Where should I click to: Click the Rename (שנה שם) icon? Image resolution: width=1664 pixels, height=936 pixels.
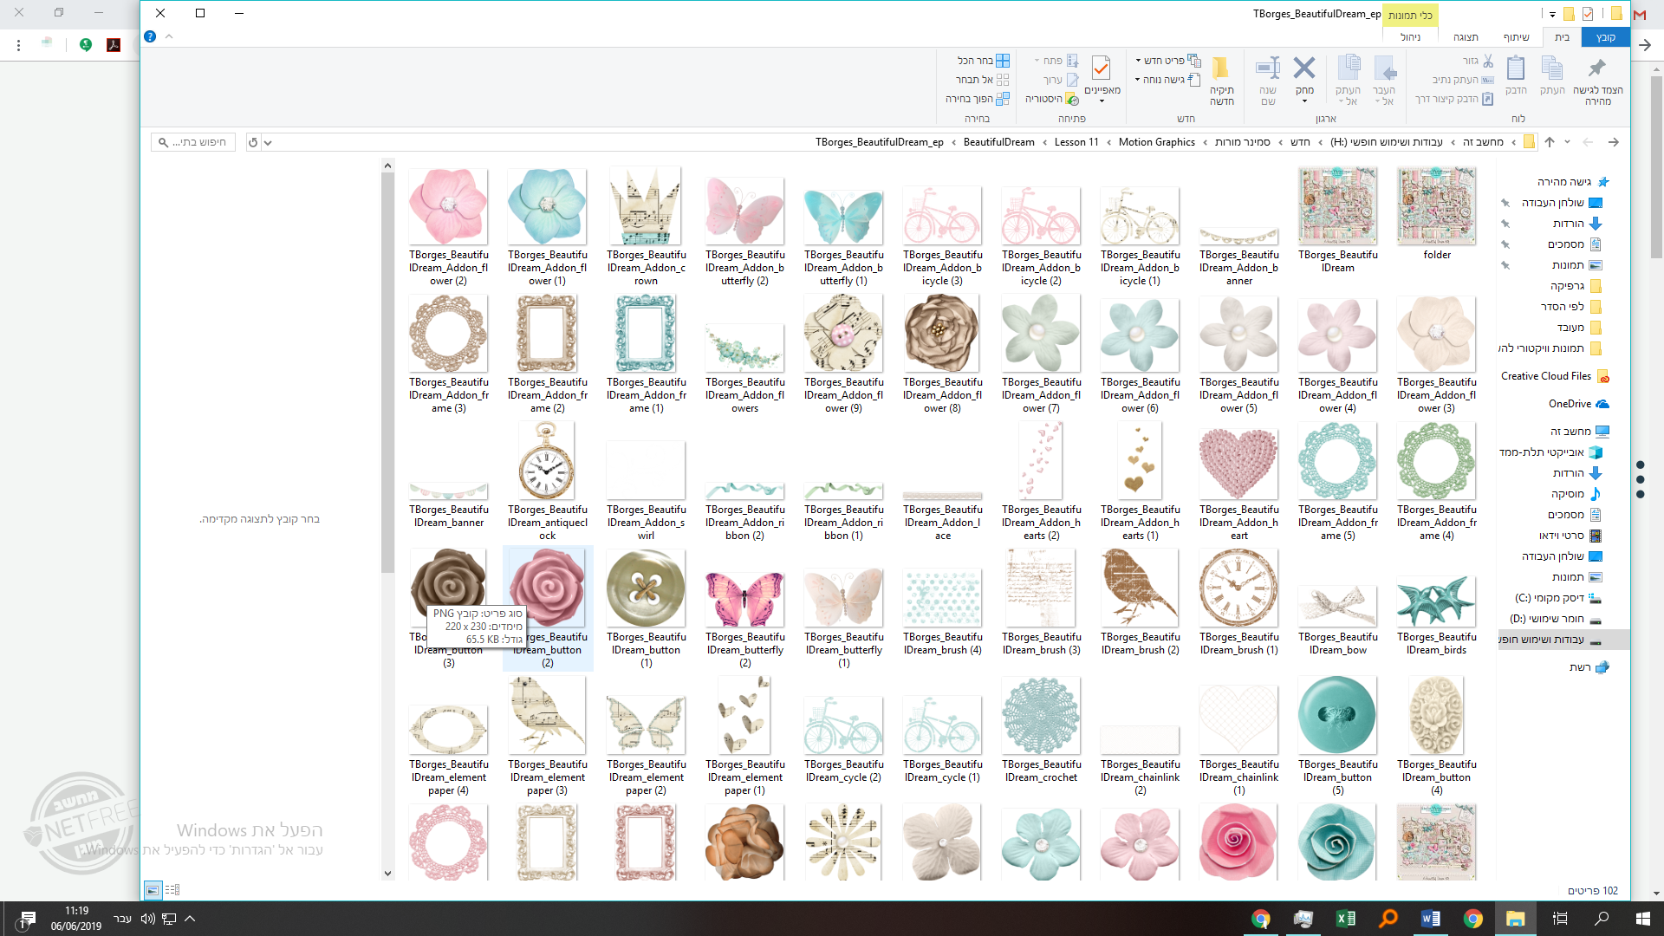pos(1268,78)
